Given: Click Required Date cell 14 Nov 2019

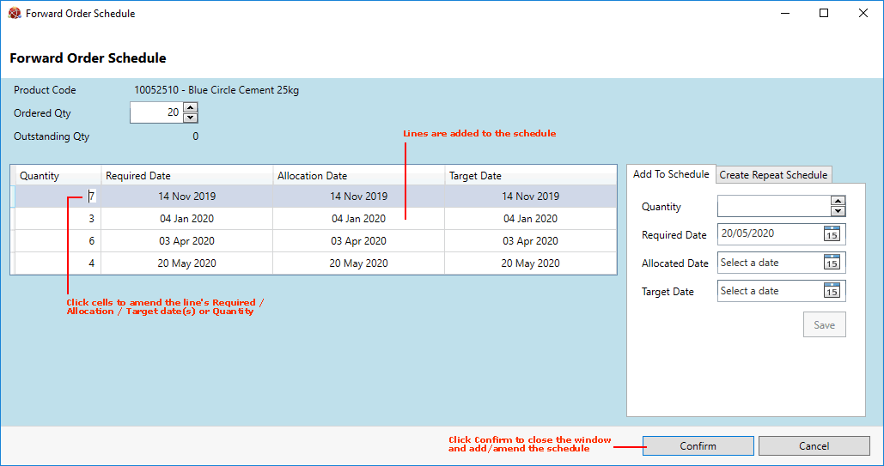Looking at the screenshot, I should (187, 196).
